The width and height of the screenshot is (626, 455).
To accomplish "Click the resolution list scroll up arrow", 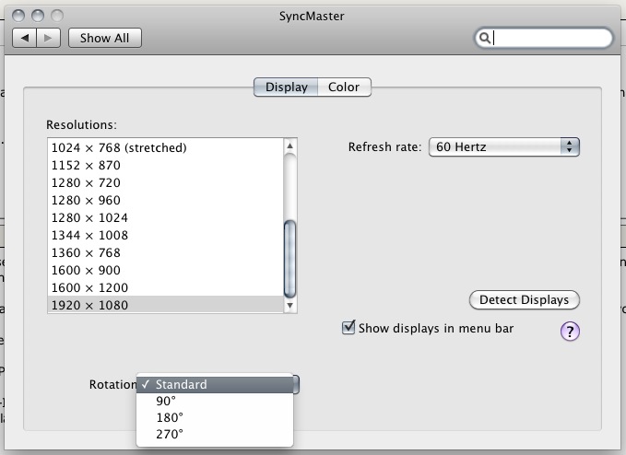I will tap(290, 146).
